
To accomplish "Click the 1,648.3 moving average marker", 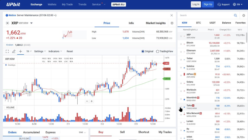I will tap(167, 69).
